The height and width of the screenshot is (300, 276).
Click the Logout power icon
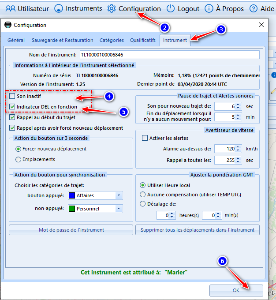pos(171,9)
